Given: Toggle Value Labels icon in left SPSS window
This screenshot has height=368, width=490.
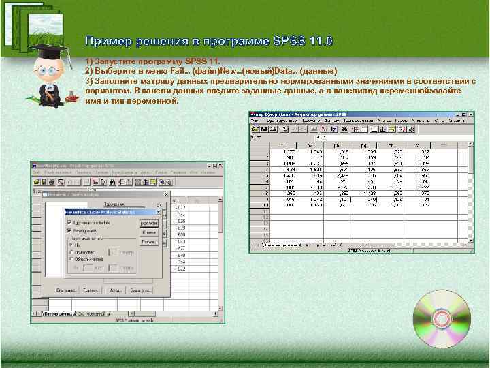Looking at the screenshot, I should (162, 182).
